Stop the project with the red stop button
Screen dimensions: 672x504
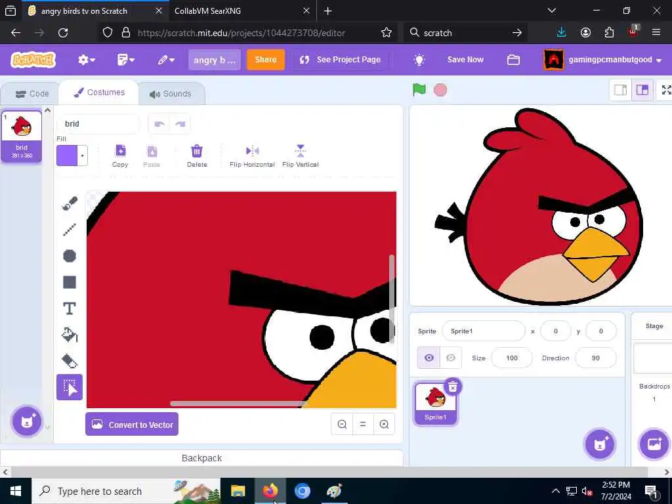[440, 90]
